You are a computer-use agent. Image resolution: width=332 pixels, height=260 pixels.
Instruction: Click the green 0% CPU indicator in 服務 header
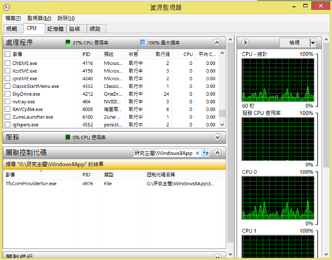coord(68,137)
